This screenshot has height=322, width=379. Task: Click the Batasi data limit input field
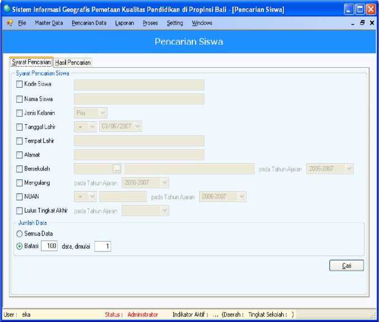point(49,246)
